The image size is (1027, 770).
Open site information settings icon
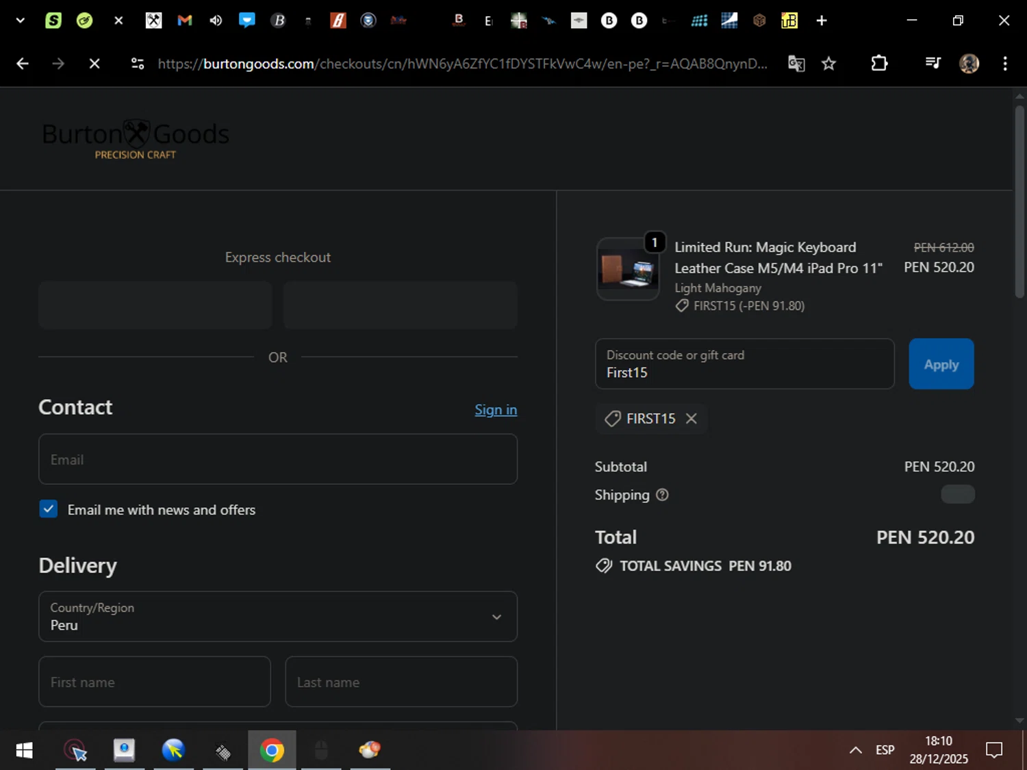[138, 64]
